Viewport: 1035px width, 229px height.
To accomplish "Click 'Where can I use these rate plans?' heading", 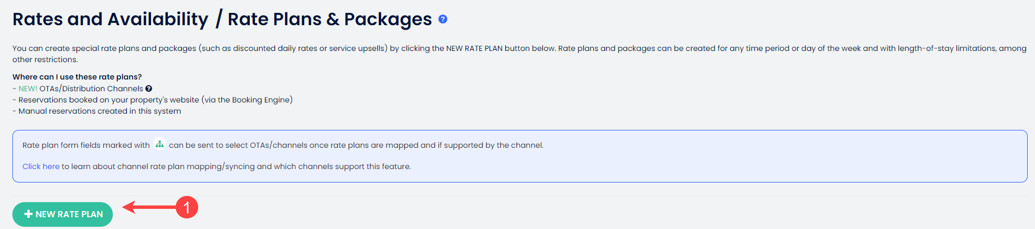I will pyautogui.click(x=77, y=77).
